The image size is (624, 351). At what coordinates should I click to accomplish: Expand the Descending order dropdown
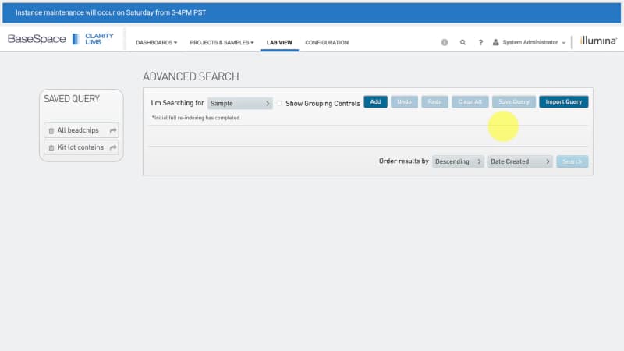click(458, 161)
